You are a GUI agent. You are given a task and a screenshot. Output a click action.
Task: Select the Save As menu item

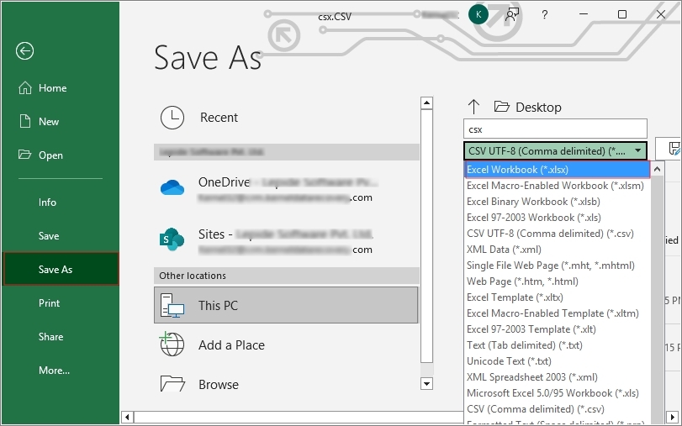tap(61, 269)
